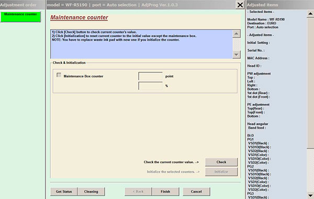Select the green Maintenance counter item
This screenshot has width=314, height=199.
[x=20, y=17]
